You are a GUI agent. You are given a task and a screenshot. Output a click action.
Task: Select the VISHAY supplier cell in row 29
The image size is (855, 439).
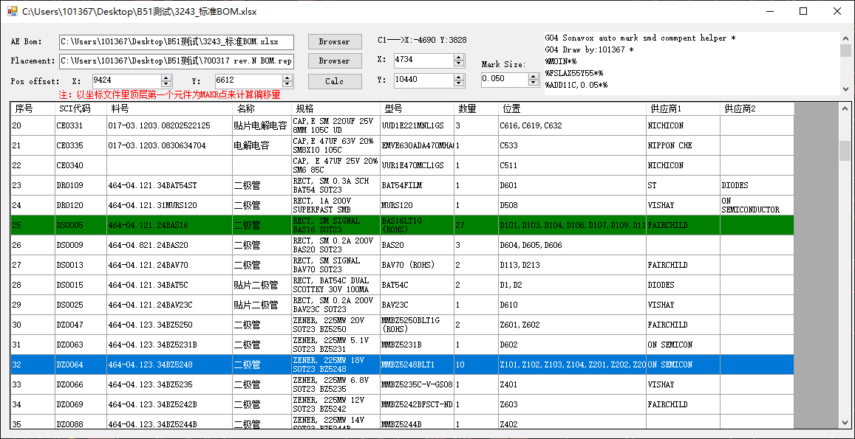pos(683,305)
